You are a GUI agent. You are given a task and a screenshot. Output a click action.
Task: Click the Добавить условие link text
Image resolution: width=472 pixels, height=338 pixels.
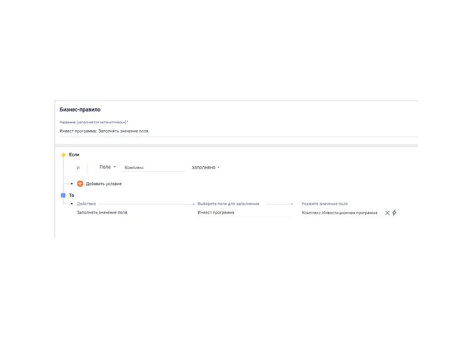[104, 184]
